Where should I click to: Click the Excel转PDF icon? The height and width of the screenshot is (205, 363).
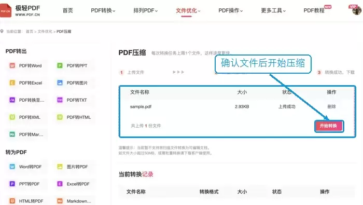point(60,184)
